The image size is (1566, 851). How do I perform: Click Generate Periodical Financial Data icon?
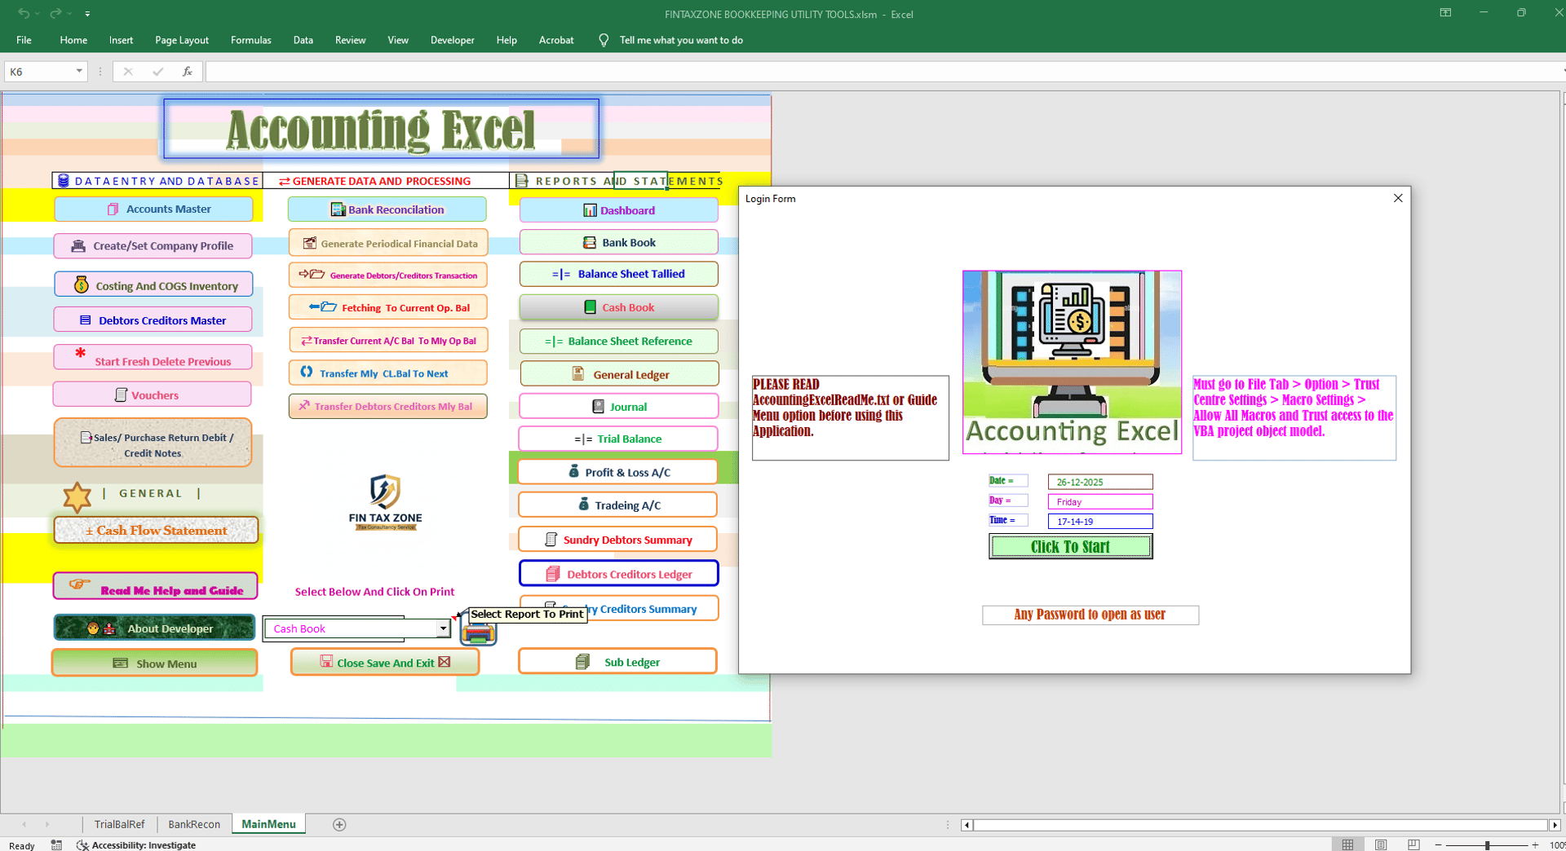click(x=310, y=243)
